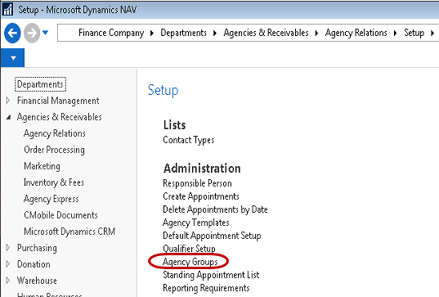Click the Dynamics NAV app icon in title bar
Image resolution: width=439 pixels, height=297 pixels.
(7, 9)
